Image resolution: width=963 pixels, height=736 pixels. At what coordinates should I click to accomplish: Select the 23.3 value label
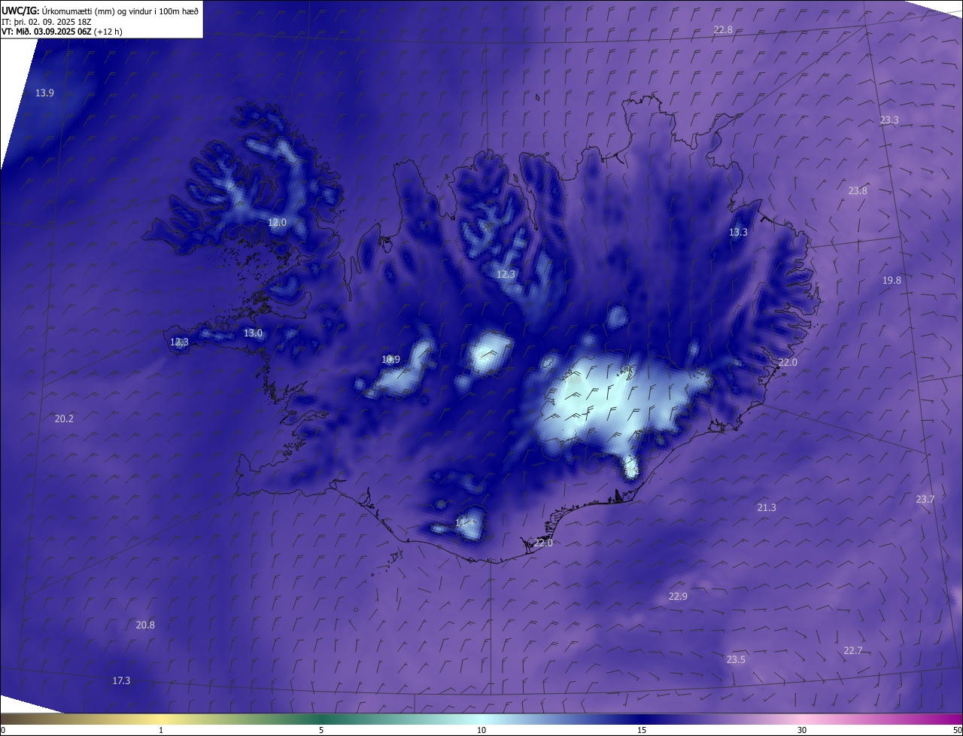(x=889, y=120)
